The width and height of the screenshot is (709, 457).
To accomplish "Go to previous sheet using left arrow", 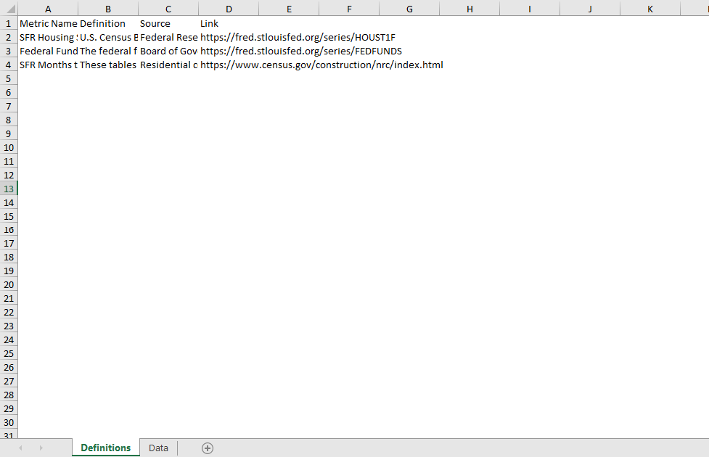I will click(x=21, y=448).
